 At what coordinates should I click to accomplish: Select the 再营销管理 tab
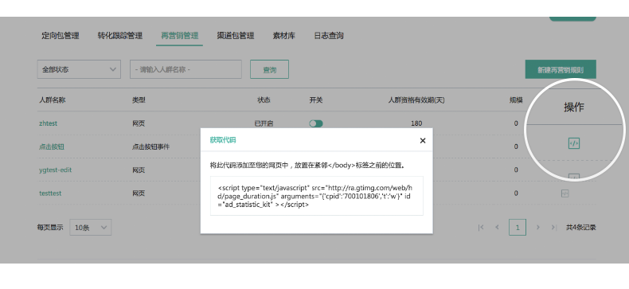tap(179, 36)
